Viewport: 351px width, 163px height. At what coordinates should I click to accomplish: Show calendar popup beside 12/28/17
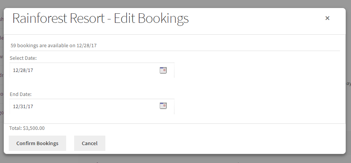(x=163, y=70)
